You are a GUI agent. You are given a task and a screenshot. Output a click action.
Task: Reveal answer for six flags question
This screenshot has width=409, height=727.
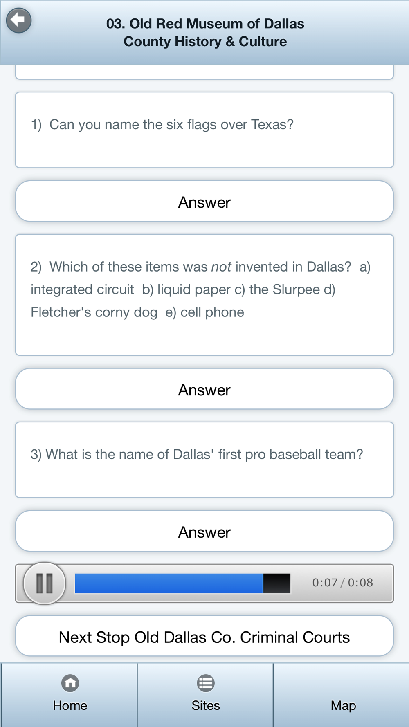coord(204,202)
